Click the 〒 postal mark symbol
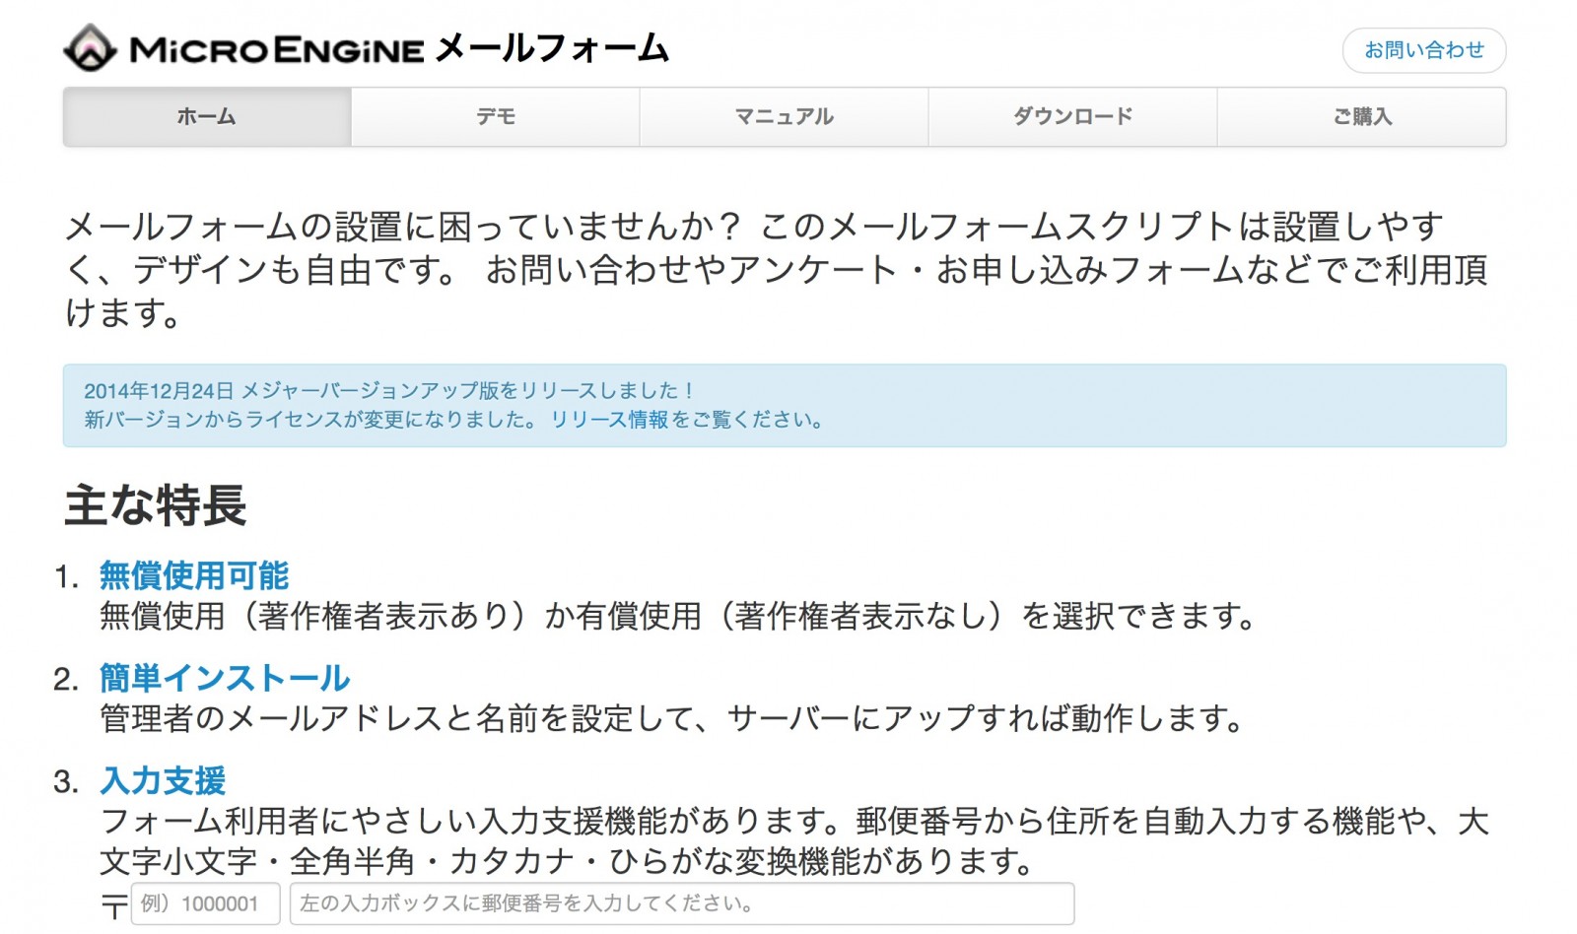 [114, 904]
